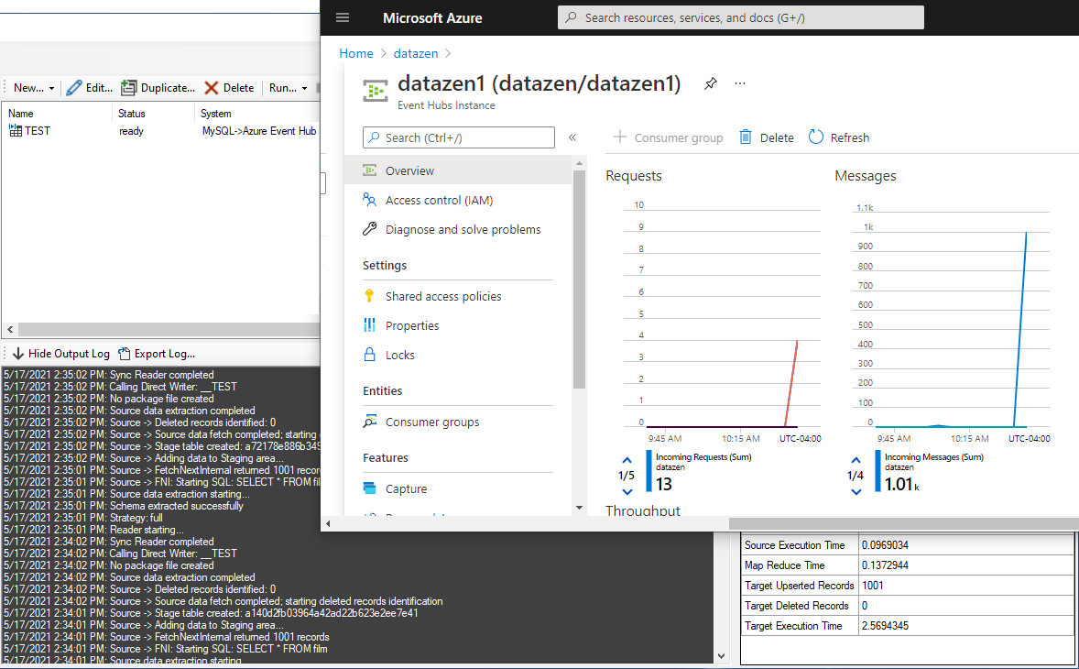This screenshot has height=669, width=1079.
Task: Select the TEST row in job list
Action: click(x=37, y=132)
